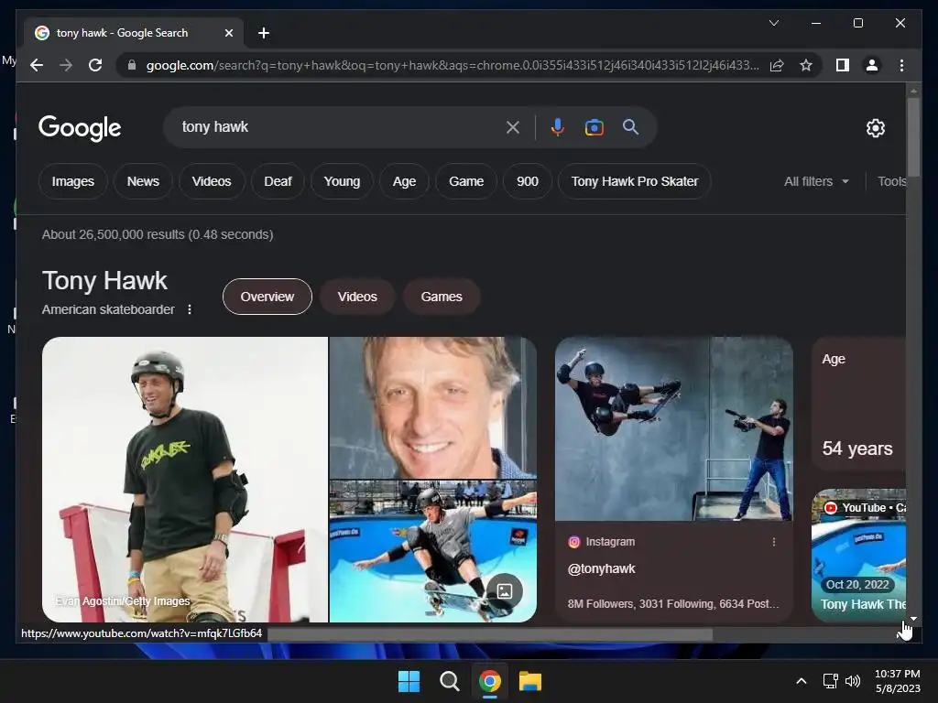Open the volume control in tray
This screenshot has height=703, width=938.
pyautogui.click(x=853, y=681)
